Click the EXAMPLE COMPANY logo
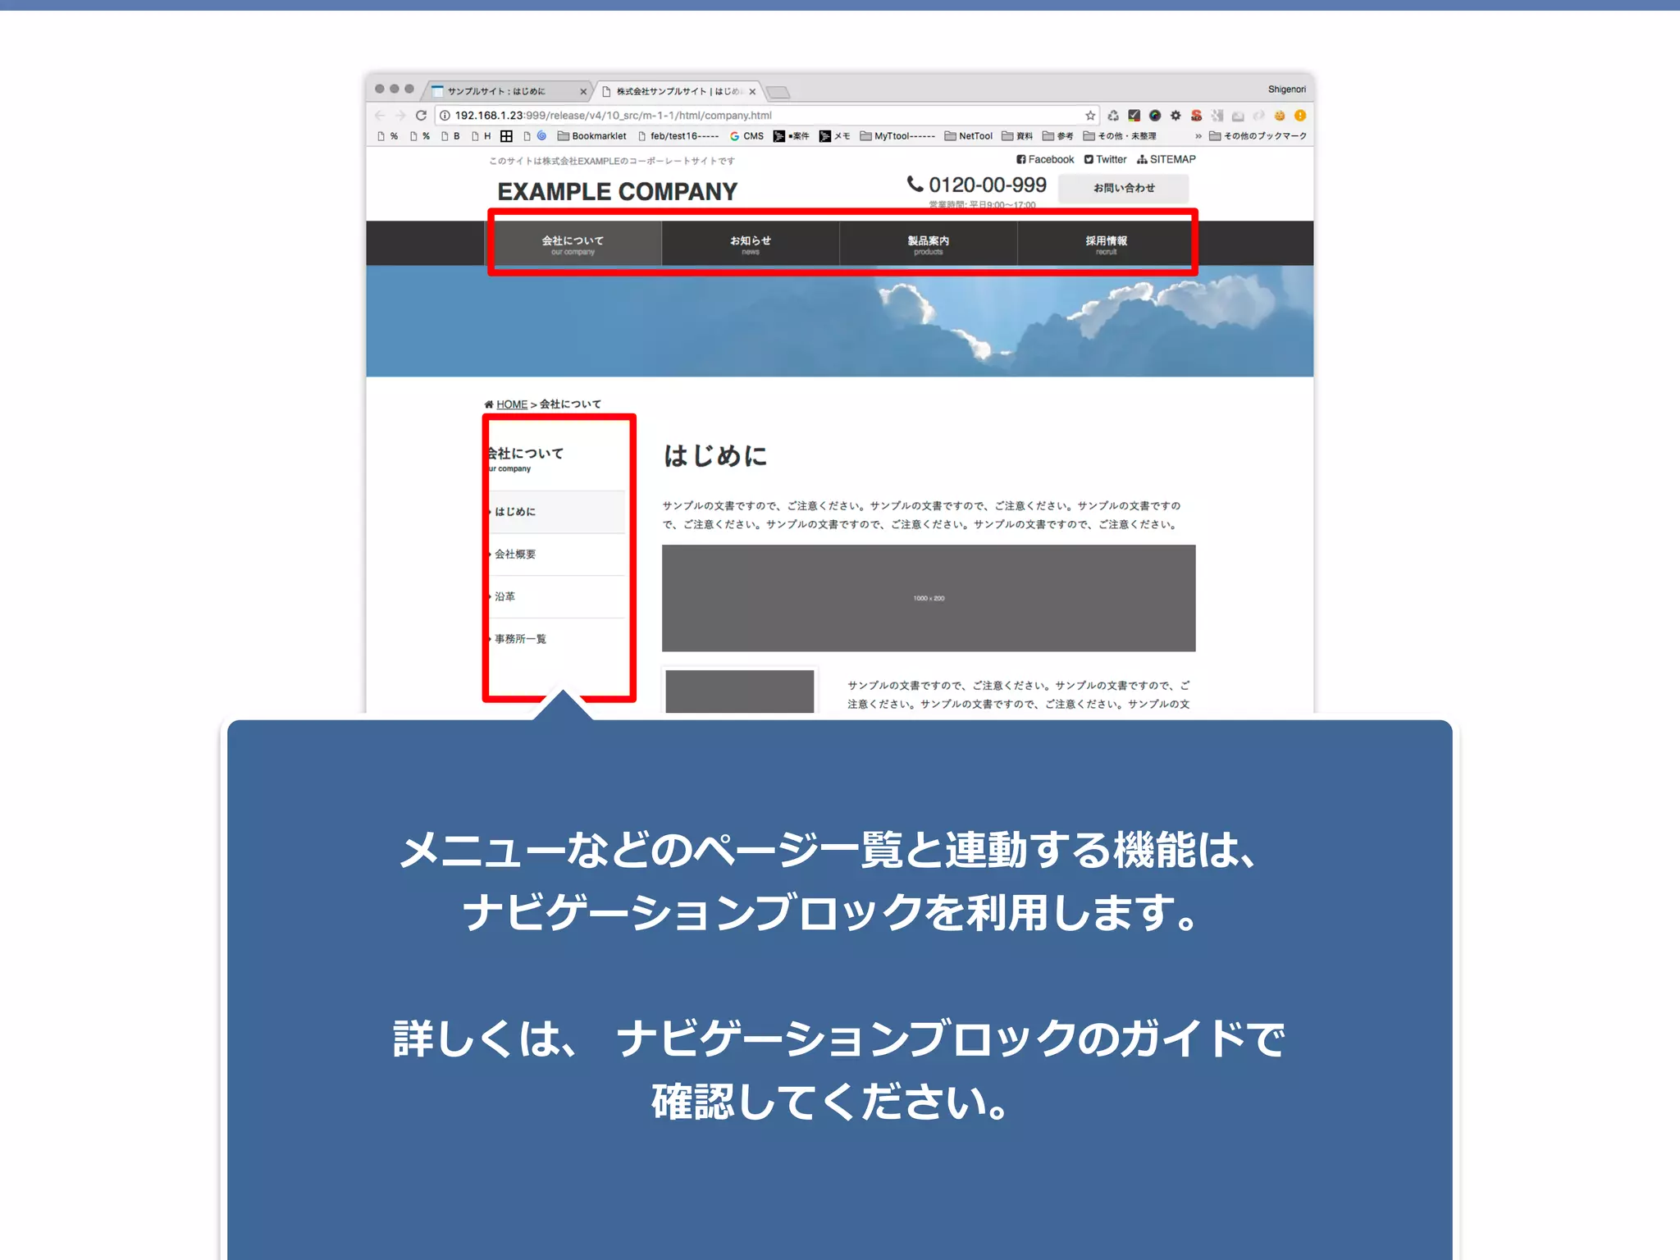Screen dimensions: 1680x1260 click(x=618, y=191)
